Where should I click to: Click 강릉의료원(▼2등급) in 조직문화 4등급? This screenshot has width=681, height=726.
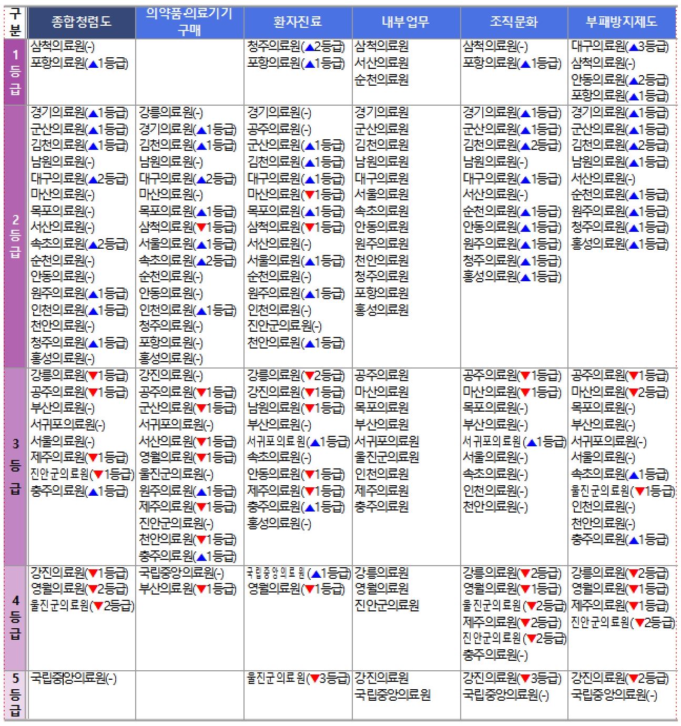click(512, 572)
